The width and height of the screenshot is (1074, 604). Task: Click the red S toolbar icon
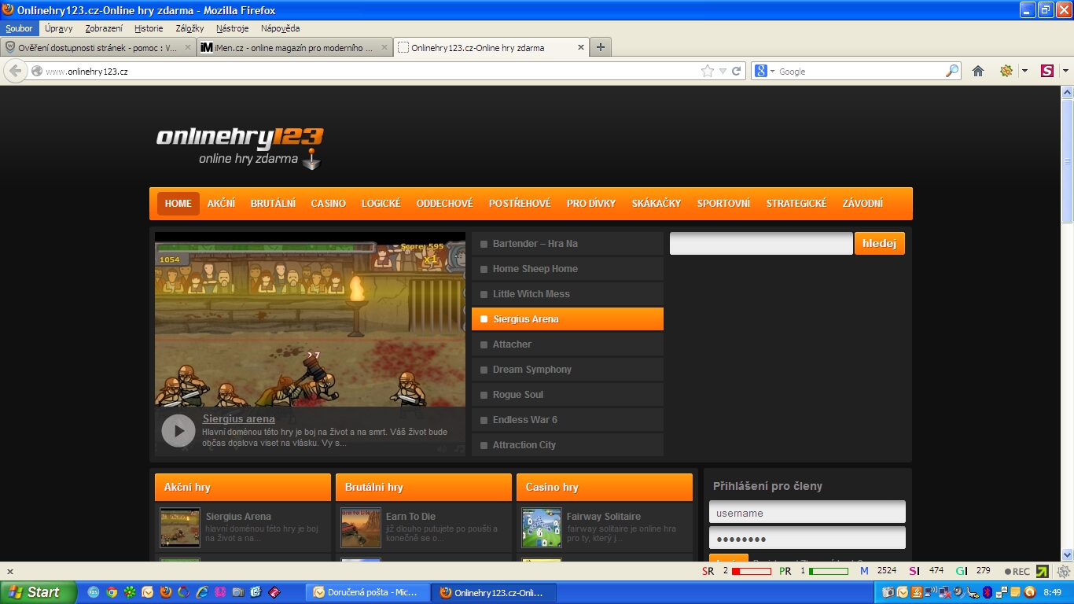point(1047,71)
